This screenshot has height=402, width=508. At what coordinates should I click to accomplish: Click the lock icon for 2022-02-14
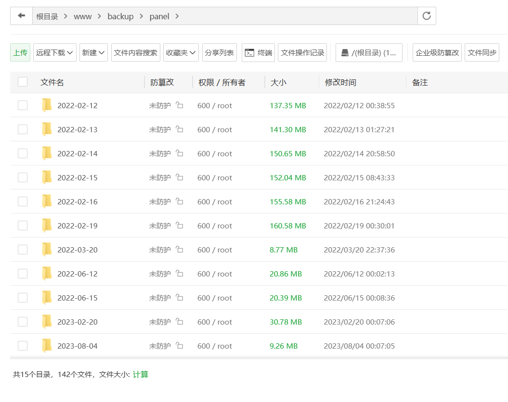(180, 153)
